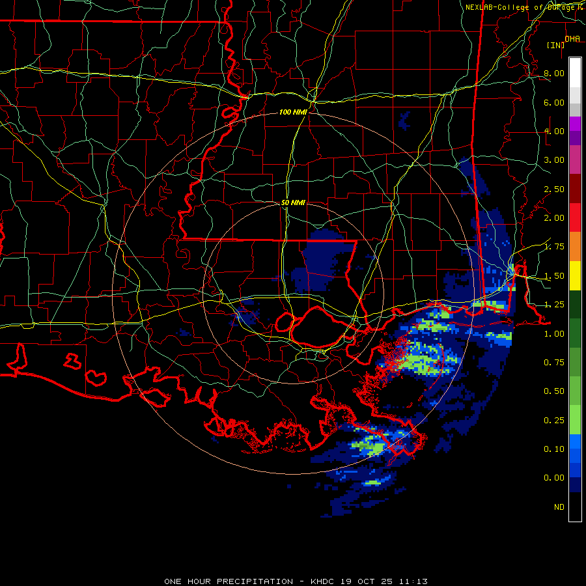Click the 0.10 legend value

click(x=554, y=449)
